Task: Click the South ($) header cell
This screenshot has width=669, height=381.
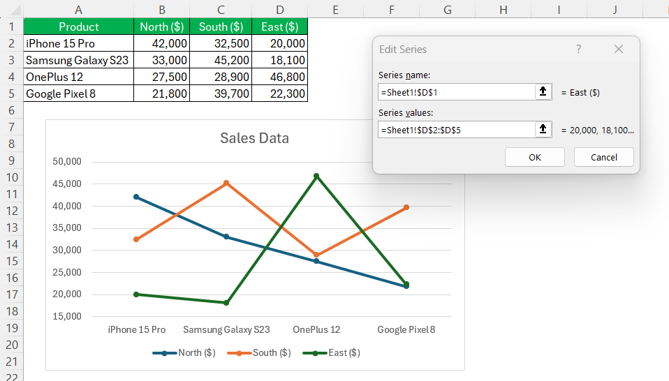Action: pos(221,27)
